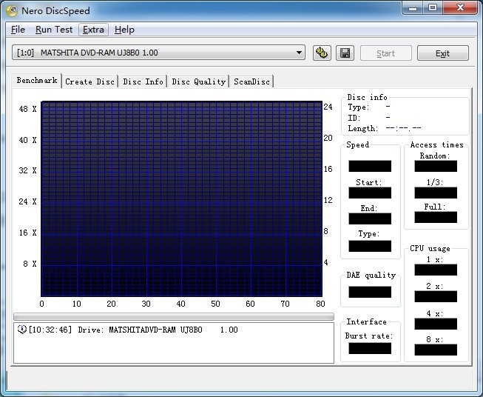
Task: Click the Nero DiscSpeed title bar icon
Action: pyautogui.click(x=13, y=9)
